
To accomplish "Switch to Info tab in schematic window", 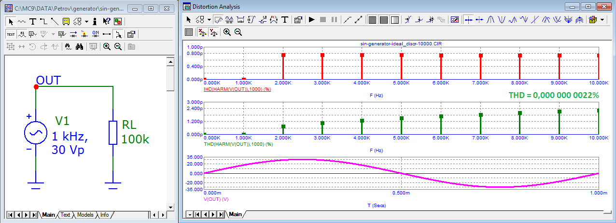I will point(104,215).
